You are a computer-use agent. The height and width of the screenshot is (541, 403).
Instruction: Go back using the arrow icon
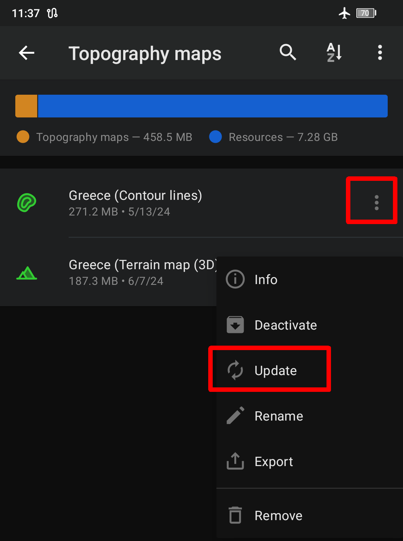[26, 53]
